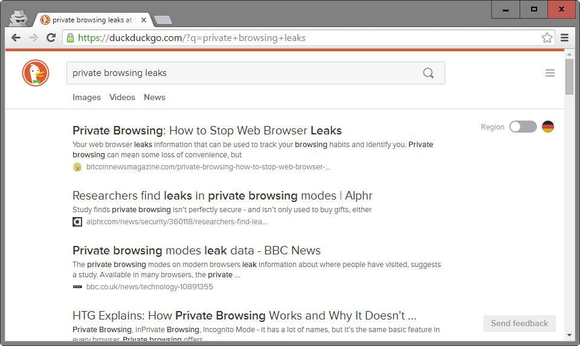Click the BBC favicon

(x=77, y=286)
